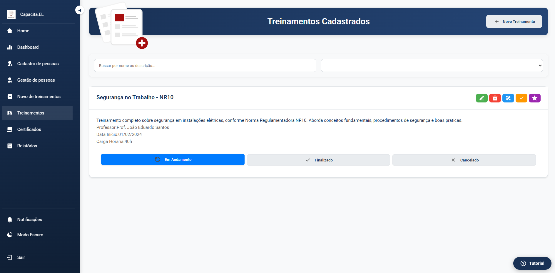Click the Notificações bell icon
The height and width of the screenshot is (273, 555).
tap(10, 220)
